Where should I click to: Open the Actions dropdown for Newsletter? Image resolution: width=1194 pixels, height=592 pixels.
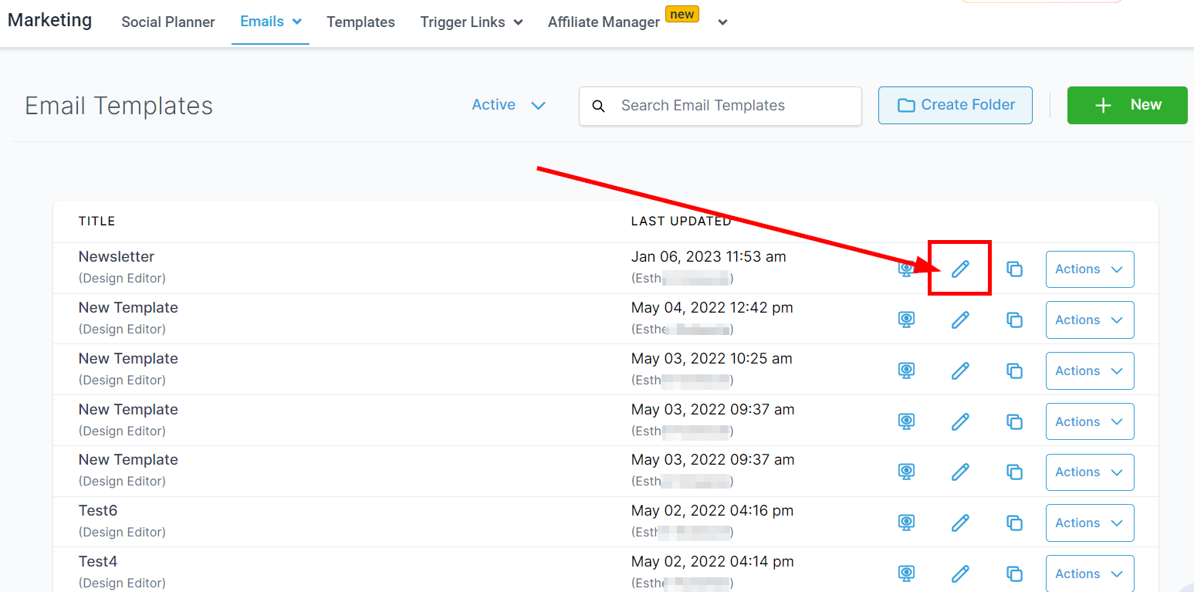1089,269
